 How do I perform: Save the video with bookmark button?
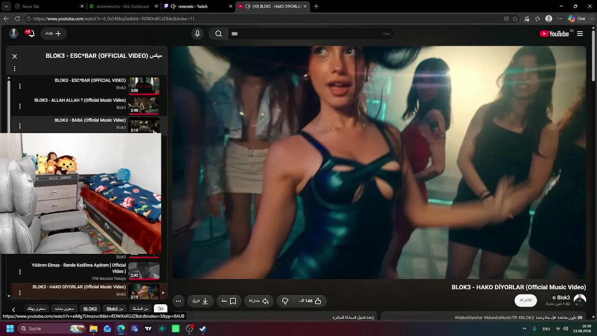229,301
